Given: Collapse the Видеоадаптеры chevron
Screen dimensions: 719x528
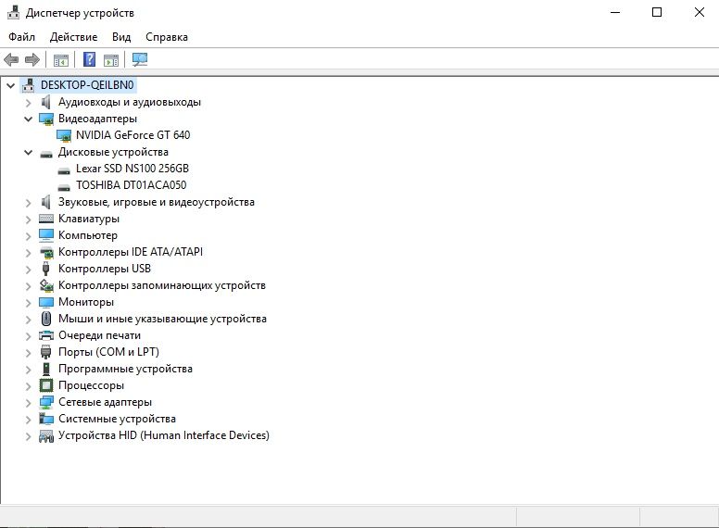Looking at the screenshot, I should point(29,119).
